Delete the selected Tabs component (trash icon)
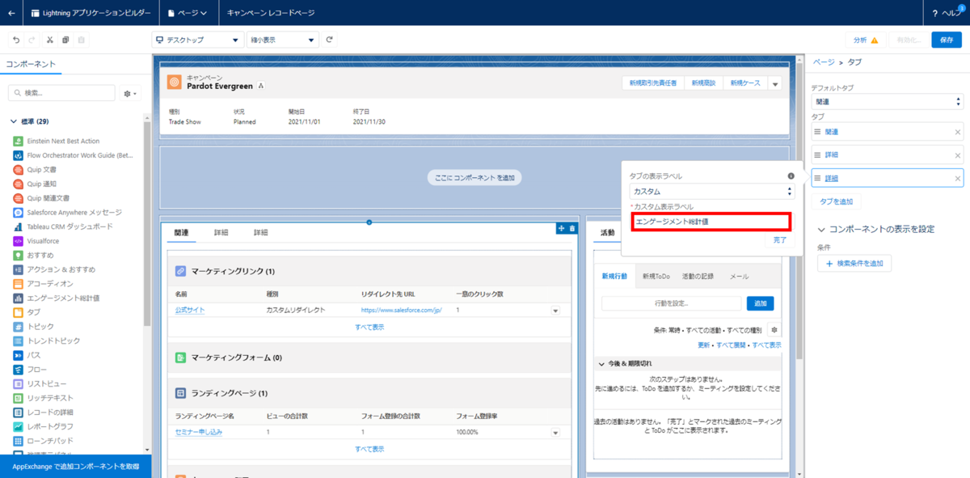This screenshot has height=478, width=970. [572, 229]
